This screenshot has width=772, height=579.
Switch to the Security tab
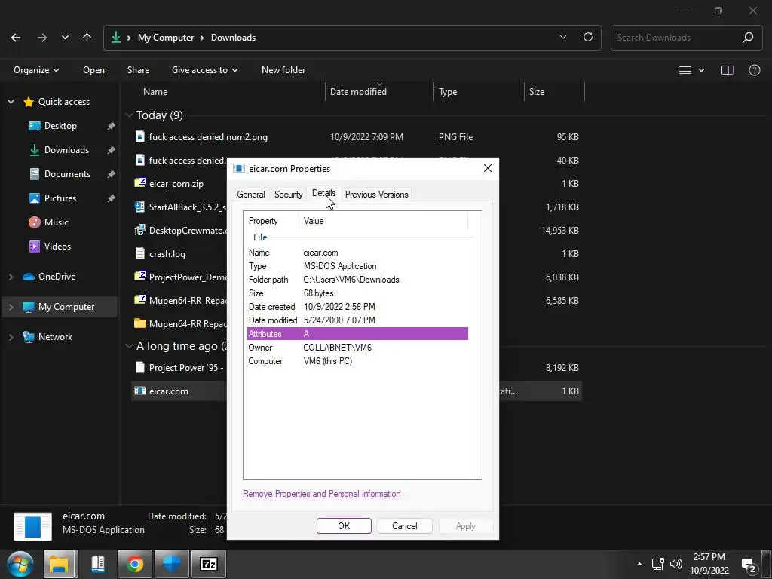(289, 195)
